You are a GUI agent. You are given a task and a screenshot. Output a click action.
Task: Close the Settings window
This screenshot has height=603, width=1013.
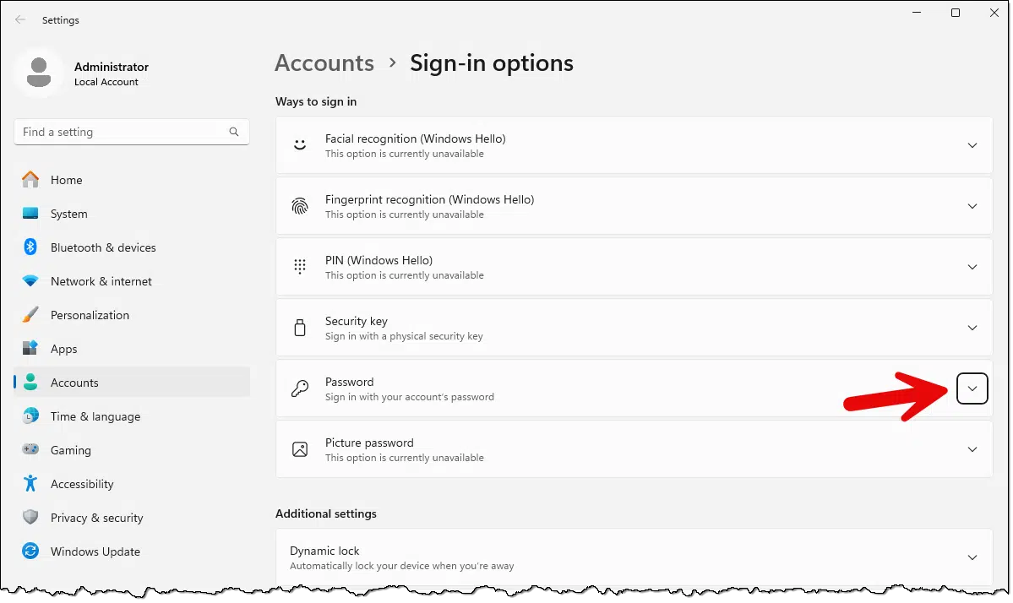[x=994, y=13]
